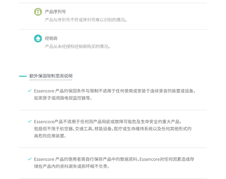Viewport: 226px width, 179px height.
Task: Click the text 储在产品内的资料漏失或损坏概不负责
Action: (x=72, y=166)
